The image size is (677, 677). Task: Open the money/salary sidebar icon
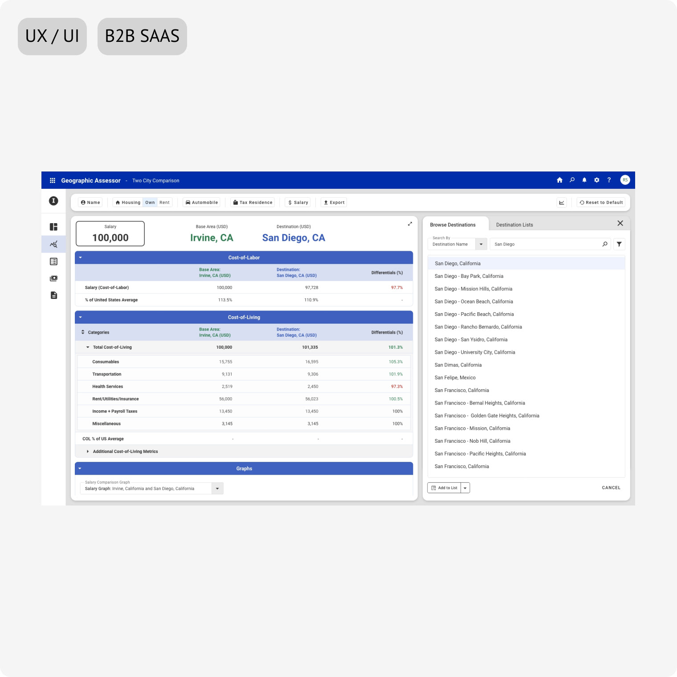click(53, 278)
